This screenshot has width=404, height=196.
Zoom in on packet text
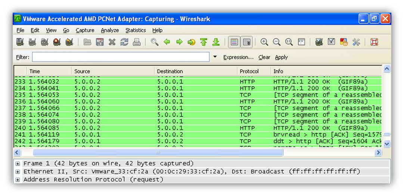[264, 42]
